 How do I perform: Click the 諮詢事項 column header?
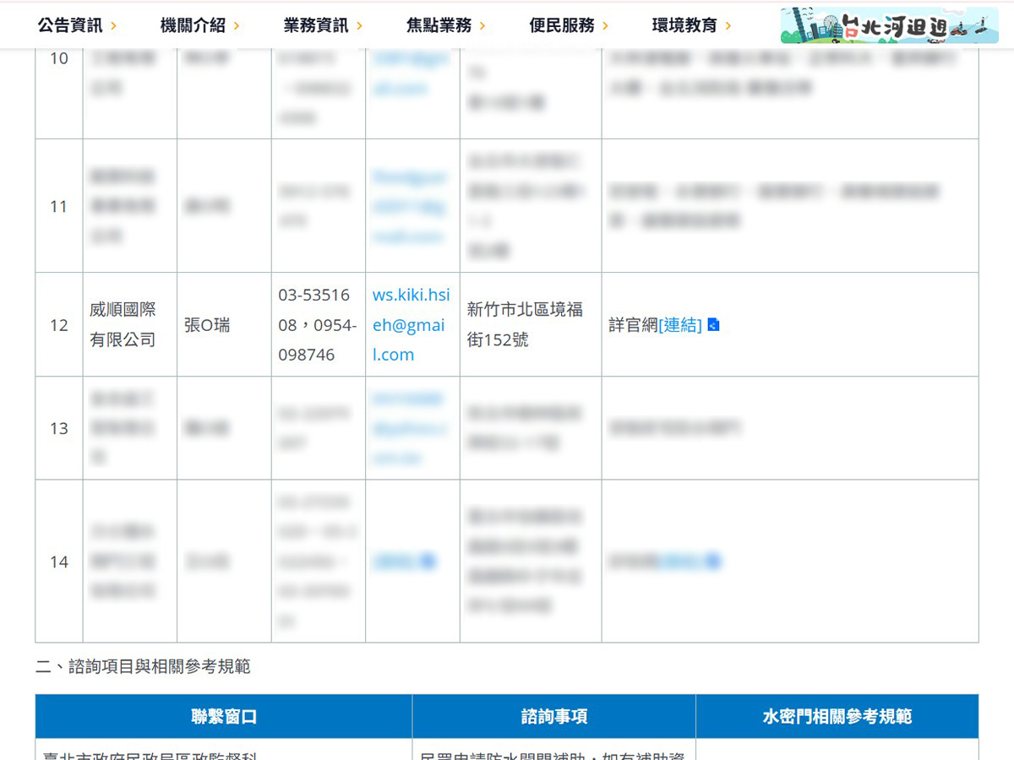point(553,716)
